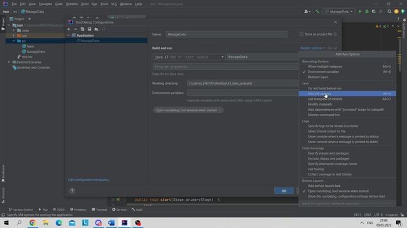Open Search Everywhere magnifier icon
407x228 pixels.
coord(389,11)
